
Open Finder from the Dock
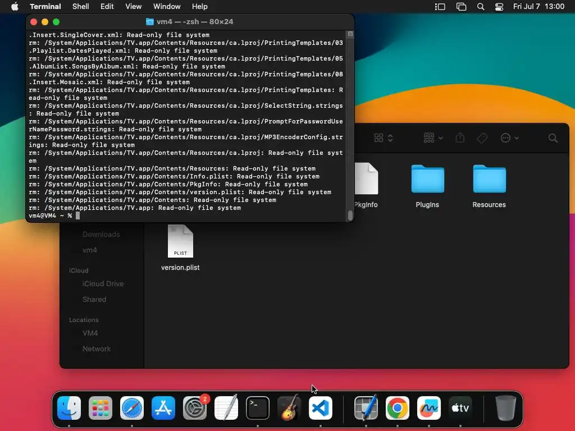pos(69,408)
